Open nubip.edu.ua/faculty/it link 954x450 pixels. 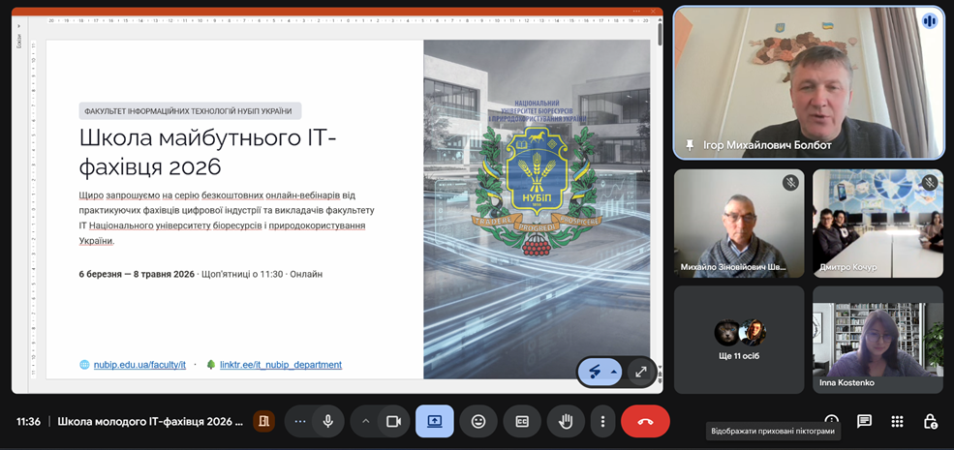(139, 365)
